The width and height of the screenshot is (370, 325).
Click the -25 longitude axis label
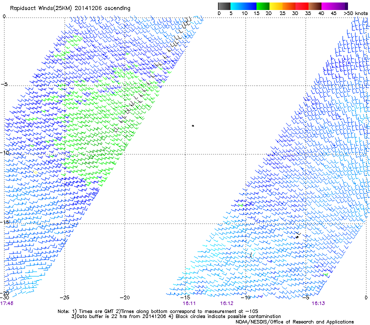(x=64, y=297)
